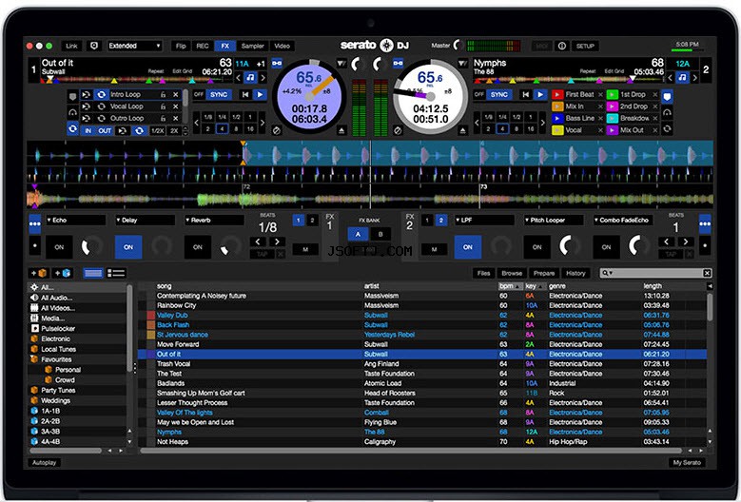Image resolution: width=741 pixels, height=502 pixels.
Task: Open the Delay effect dropdown
Action: pos(146,220)
